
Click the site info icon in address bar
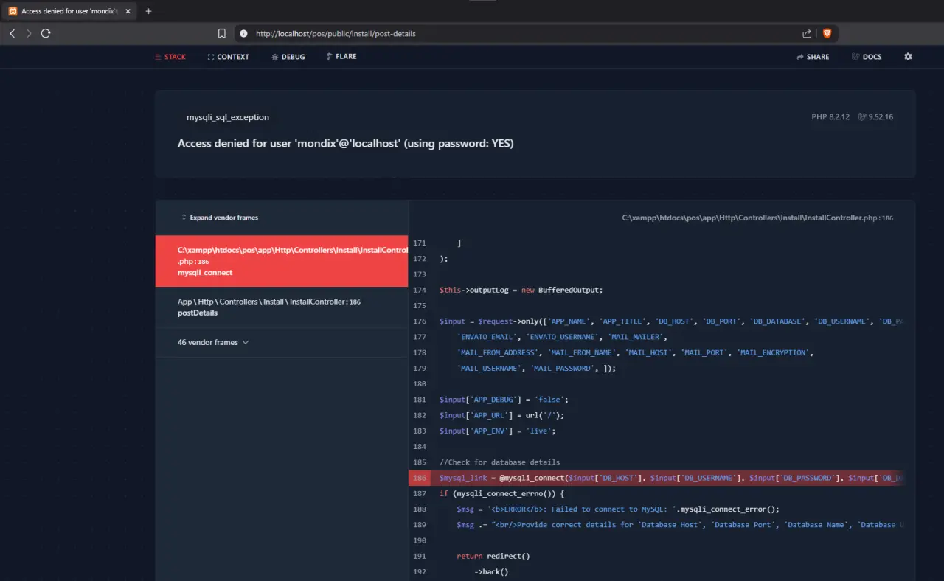click(x=243, y=33)
